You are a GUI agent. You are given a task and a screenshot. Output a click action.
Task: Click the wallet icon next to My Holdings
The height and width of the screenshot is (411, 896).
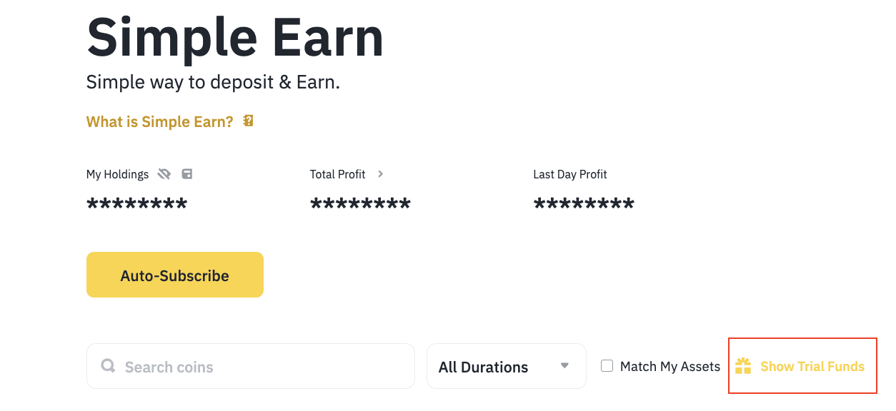coord(187,174)
